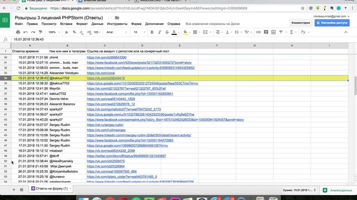Open the account email dropdown
The width and height of the screenshot is (357, 200).
click(331, 16)
